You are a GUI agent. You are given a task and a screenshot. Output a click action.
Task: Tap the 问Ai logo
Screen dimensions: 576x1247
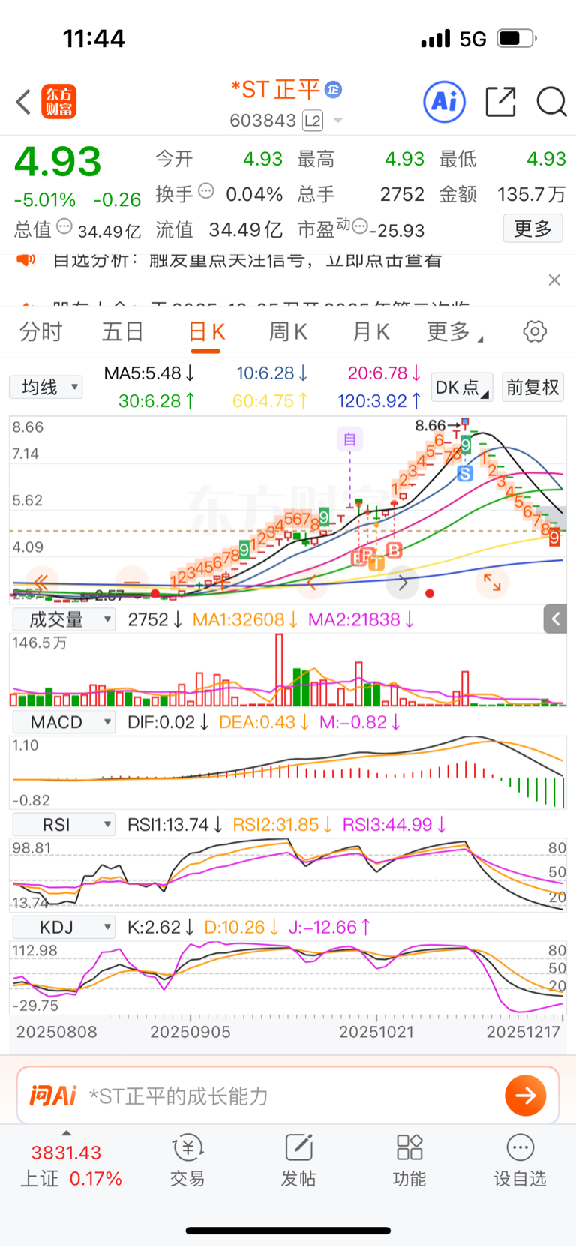(53, 1096)
